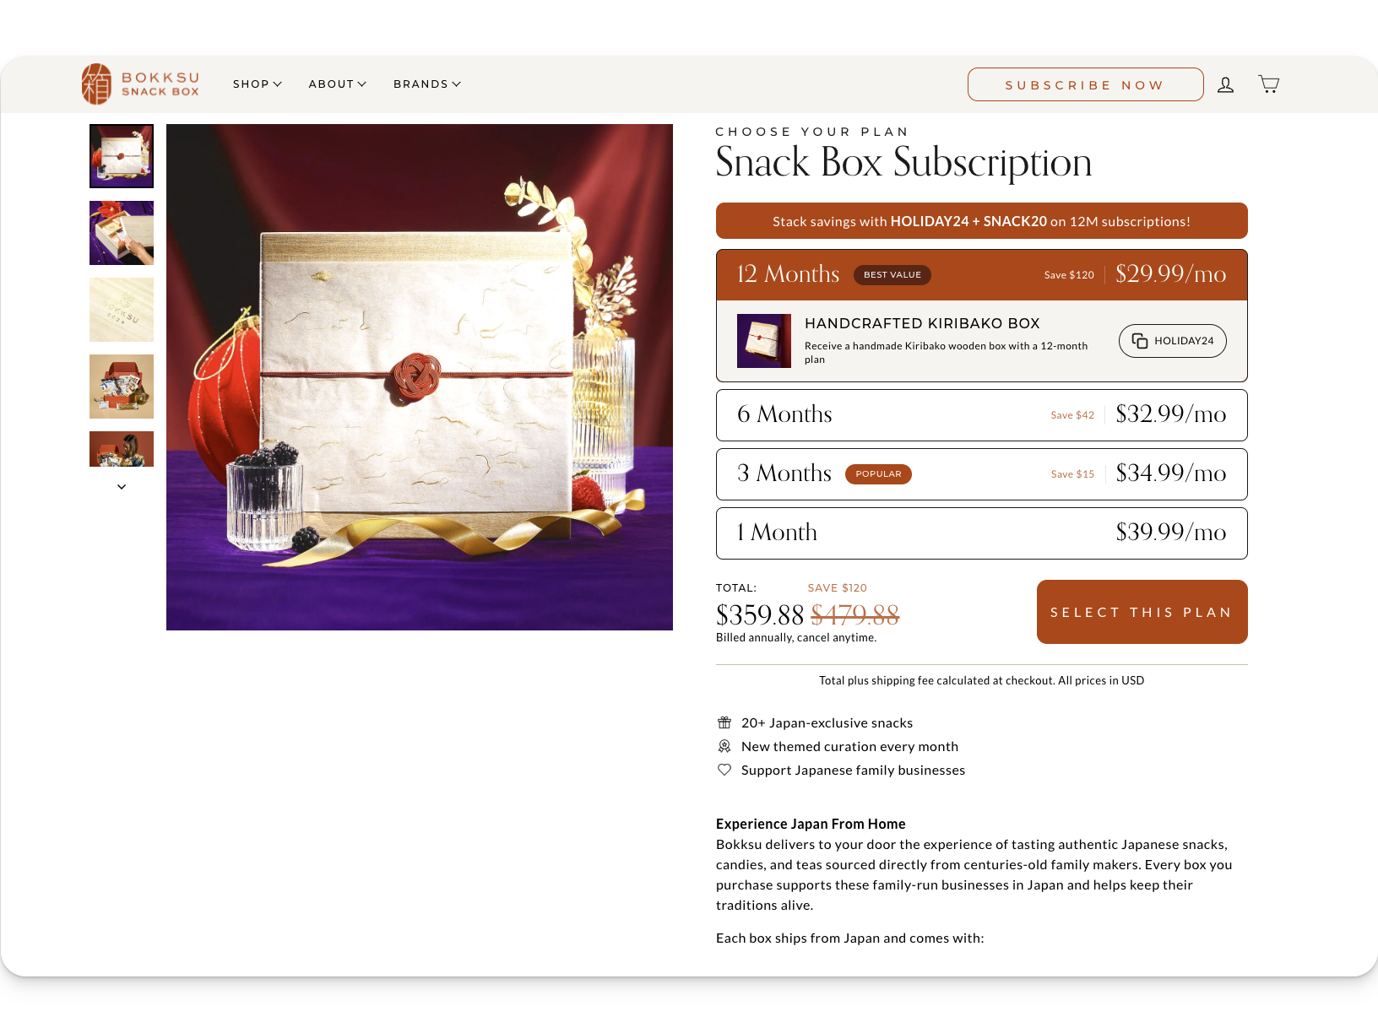Select the 6 Months plan
The height and width of the screenshot is (1033, 1378).
click(x=981, y=415)
